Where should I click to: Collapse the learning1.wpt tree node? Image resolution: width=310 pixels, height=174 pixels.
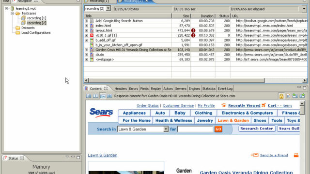click(6, 9)
